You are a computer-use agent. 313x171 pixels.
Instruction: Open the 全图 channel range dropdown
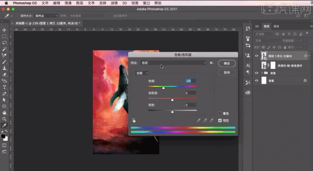tap(142, 73)
